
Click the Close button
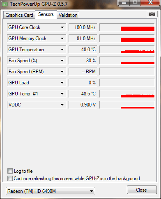pos(142,190)
